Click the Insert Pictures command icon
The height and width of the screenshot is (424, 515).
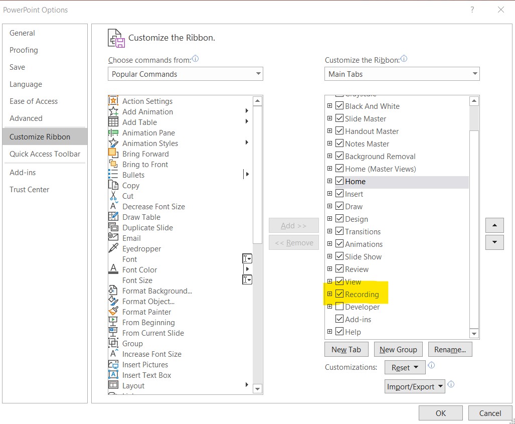click(x=114, y=364)
